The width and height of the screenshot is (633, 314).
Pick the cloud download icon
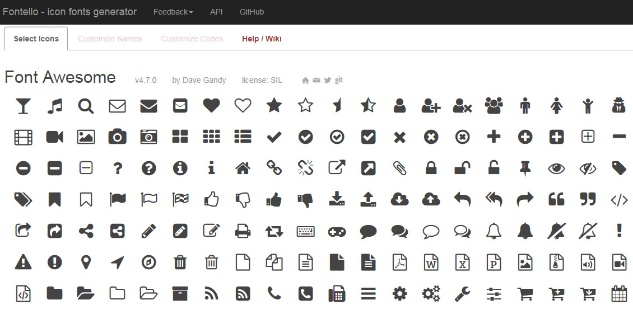pyautogui.click(x=399, y=199)
